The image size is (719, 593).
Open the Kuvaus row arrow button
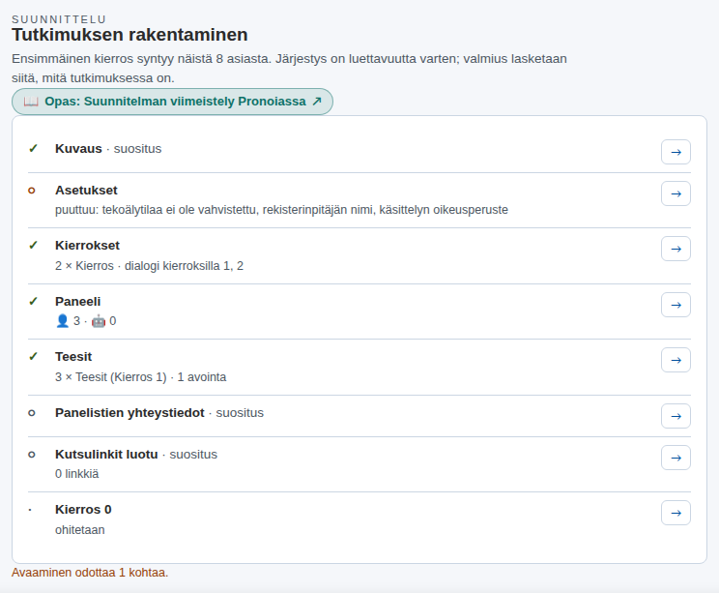click(x=676, y=152)
